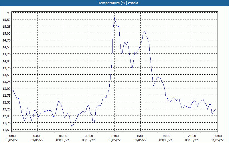Select the 18:00 time label
Viewport: 229px width, 143px height.
[166, 136]
